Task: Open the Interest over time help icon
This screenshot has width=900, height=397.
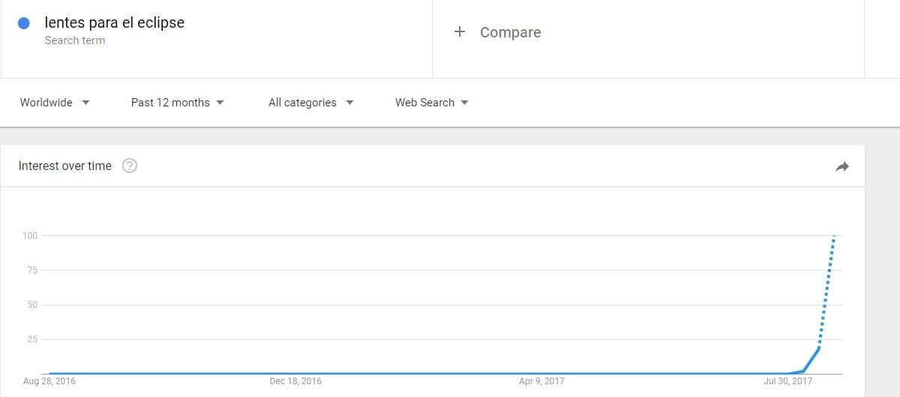Action: point(129,166)
